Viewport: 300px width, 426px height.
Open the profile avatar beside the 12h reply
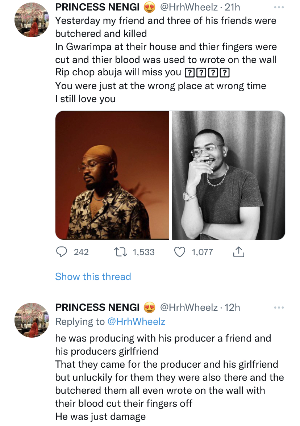coord(32,320)
